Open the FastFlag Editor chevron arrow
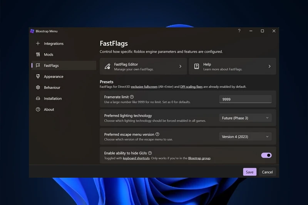Image resolution: width=308 pixels, height=205 pixels. coord(180,67)
